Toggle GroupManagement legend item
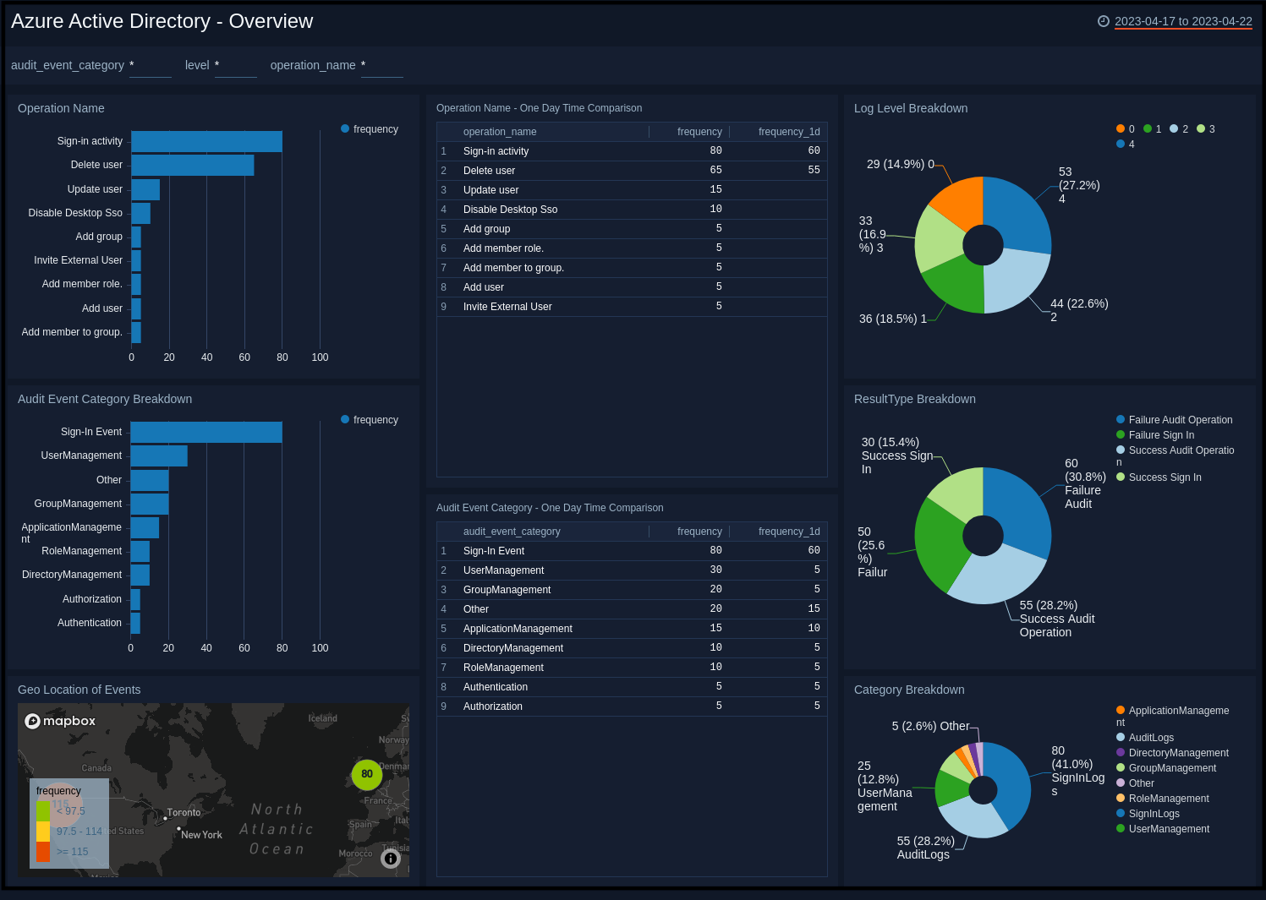Screen dimensions: 1266x900 (x=1166, y=768)
